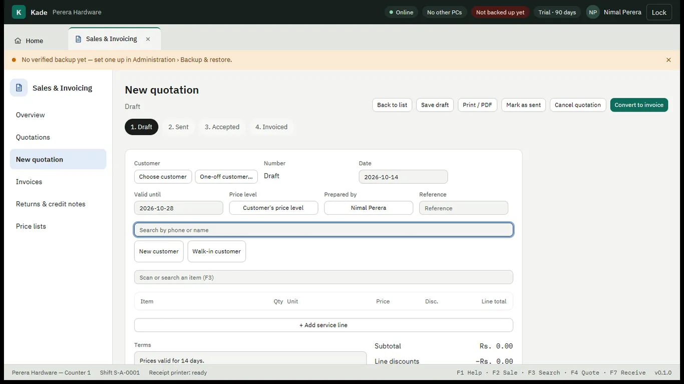Screen dimensions: 684x384
Task: Click Walk-in customer
Action: 216,251
